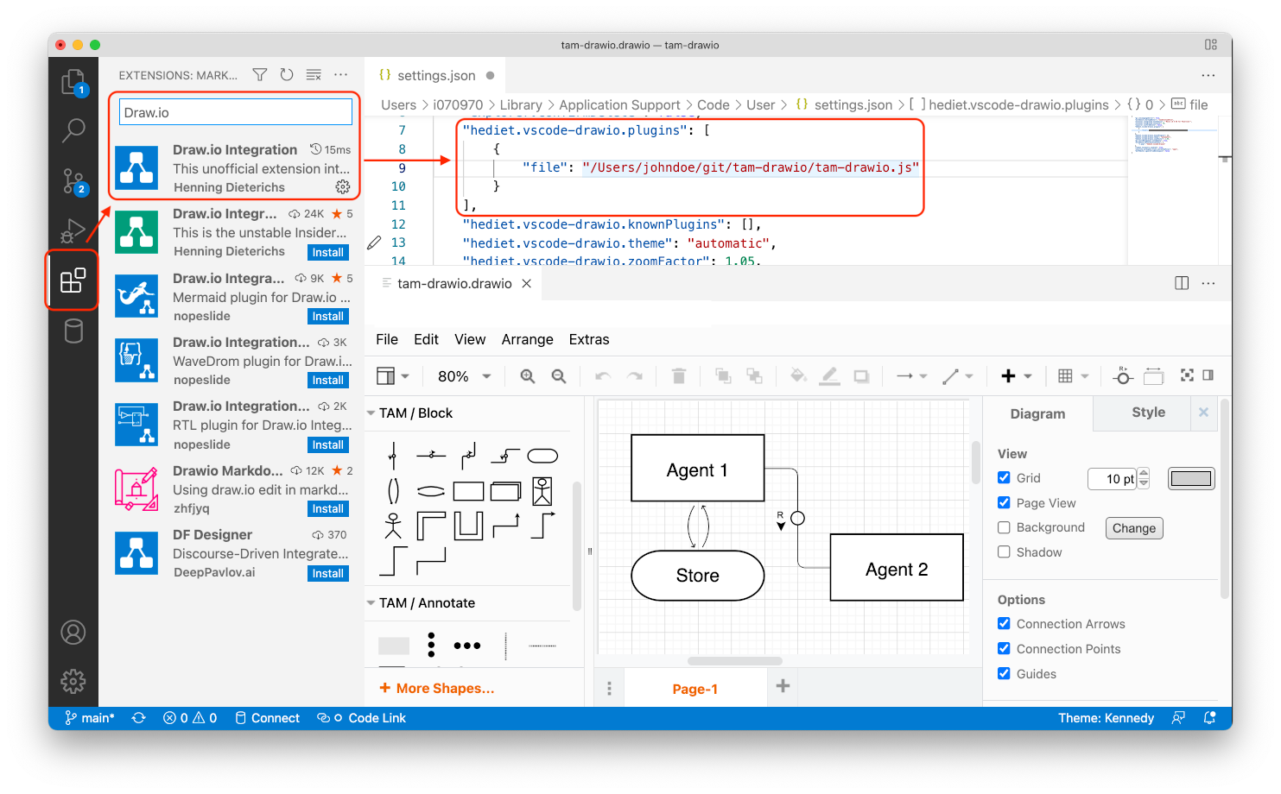Open the Insert plus dropdown

1017,376
